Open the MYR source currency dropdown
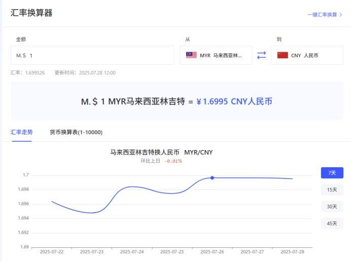Screen dimensions: 351x261 pyautogui.click(x=216, y=55)
